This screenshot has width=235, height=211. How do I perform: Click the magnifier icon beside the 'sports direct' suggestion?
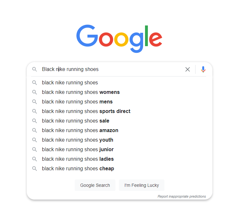click(35, 111)
